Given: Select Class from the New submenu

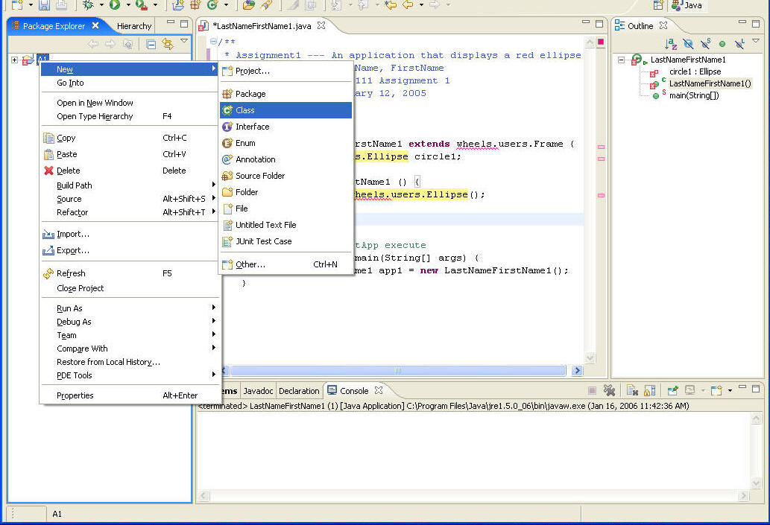Looking at the screenshot, I should coord(245,110).
